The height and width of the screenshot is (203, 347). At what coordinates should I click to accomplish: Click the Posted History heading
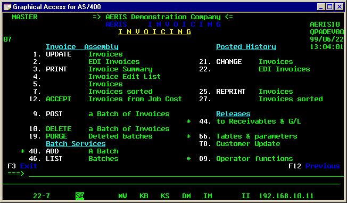pyautogui.click(x=246, y=47)
